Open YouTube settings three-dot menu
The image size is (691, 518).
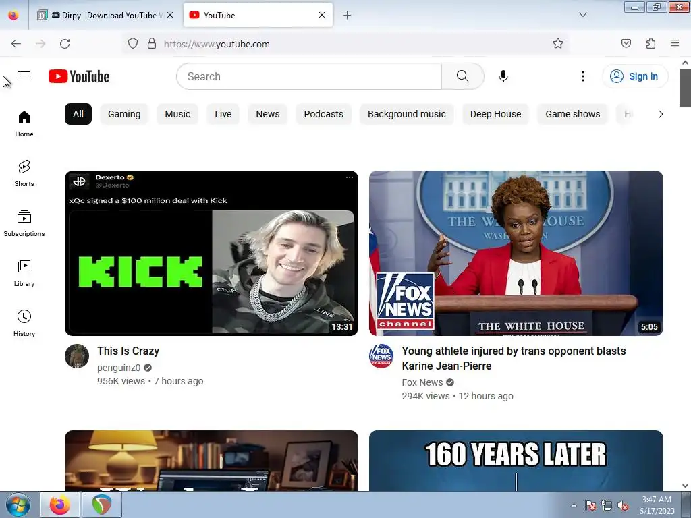[582, 76]
